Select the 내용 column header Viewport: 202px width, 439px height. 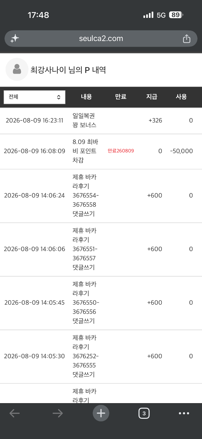86,97
